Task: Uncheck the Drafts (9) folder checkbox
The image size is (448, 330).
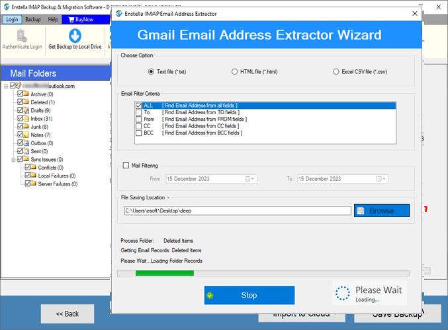Action: [20, 110]
